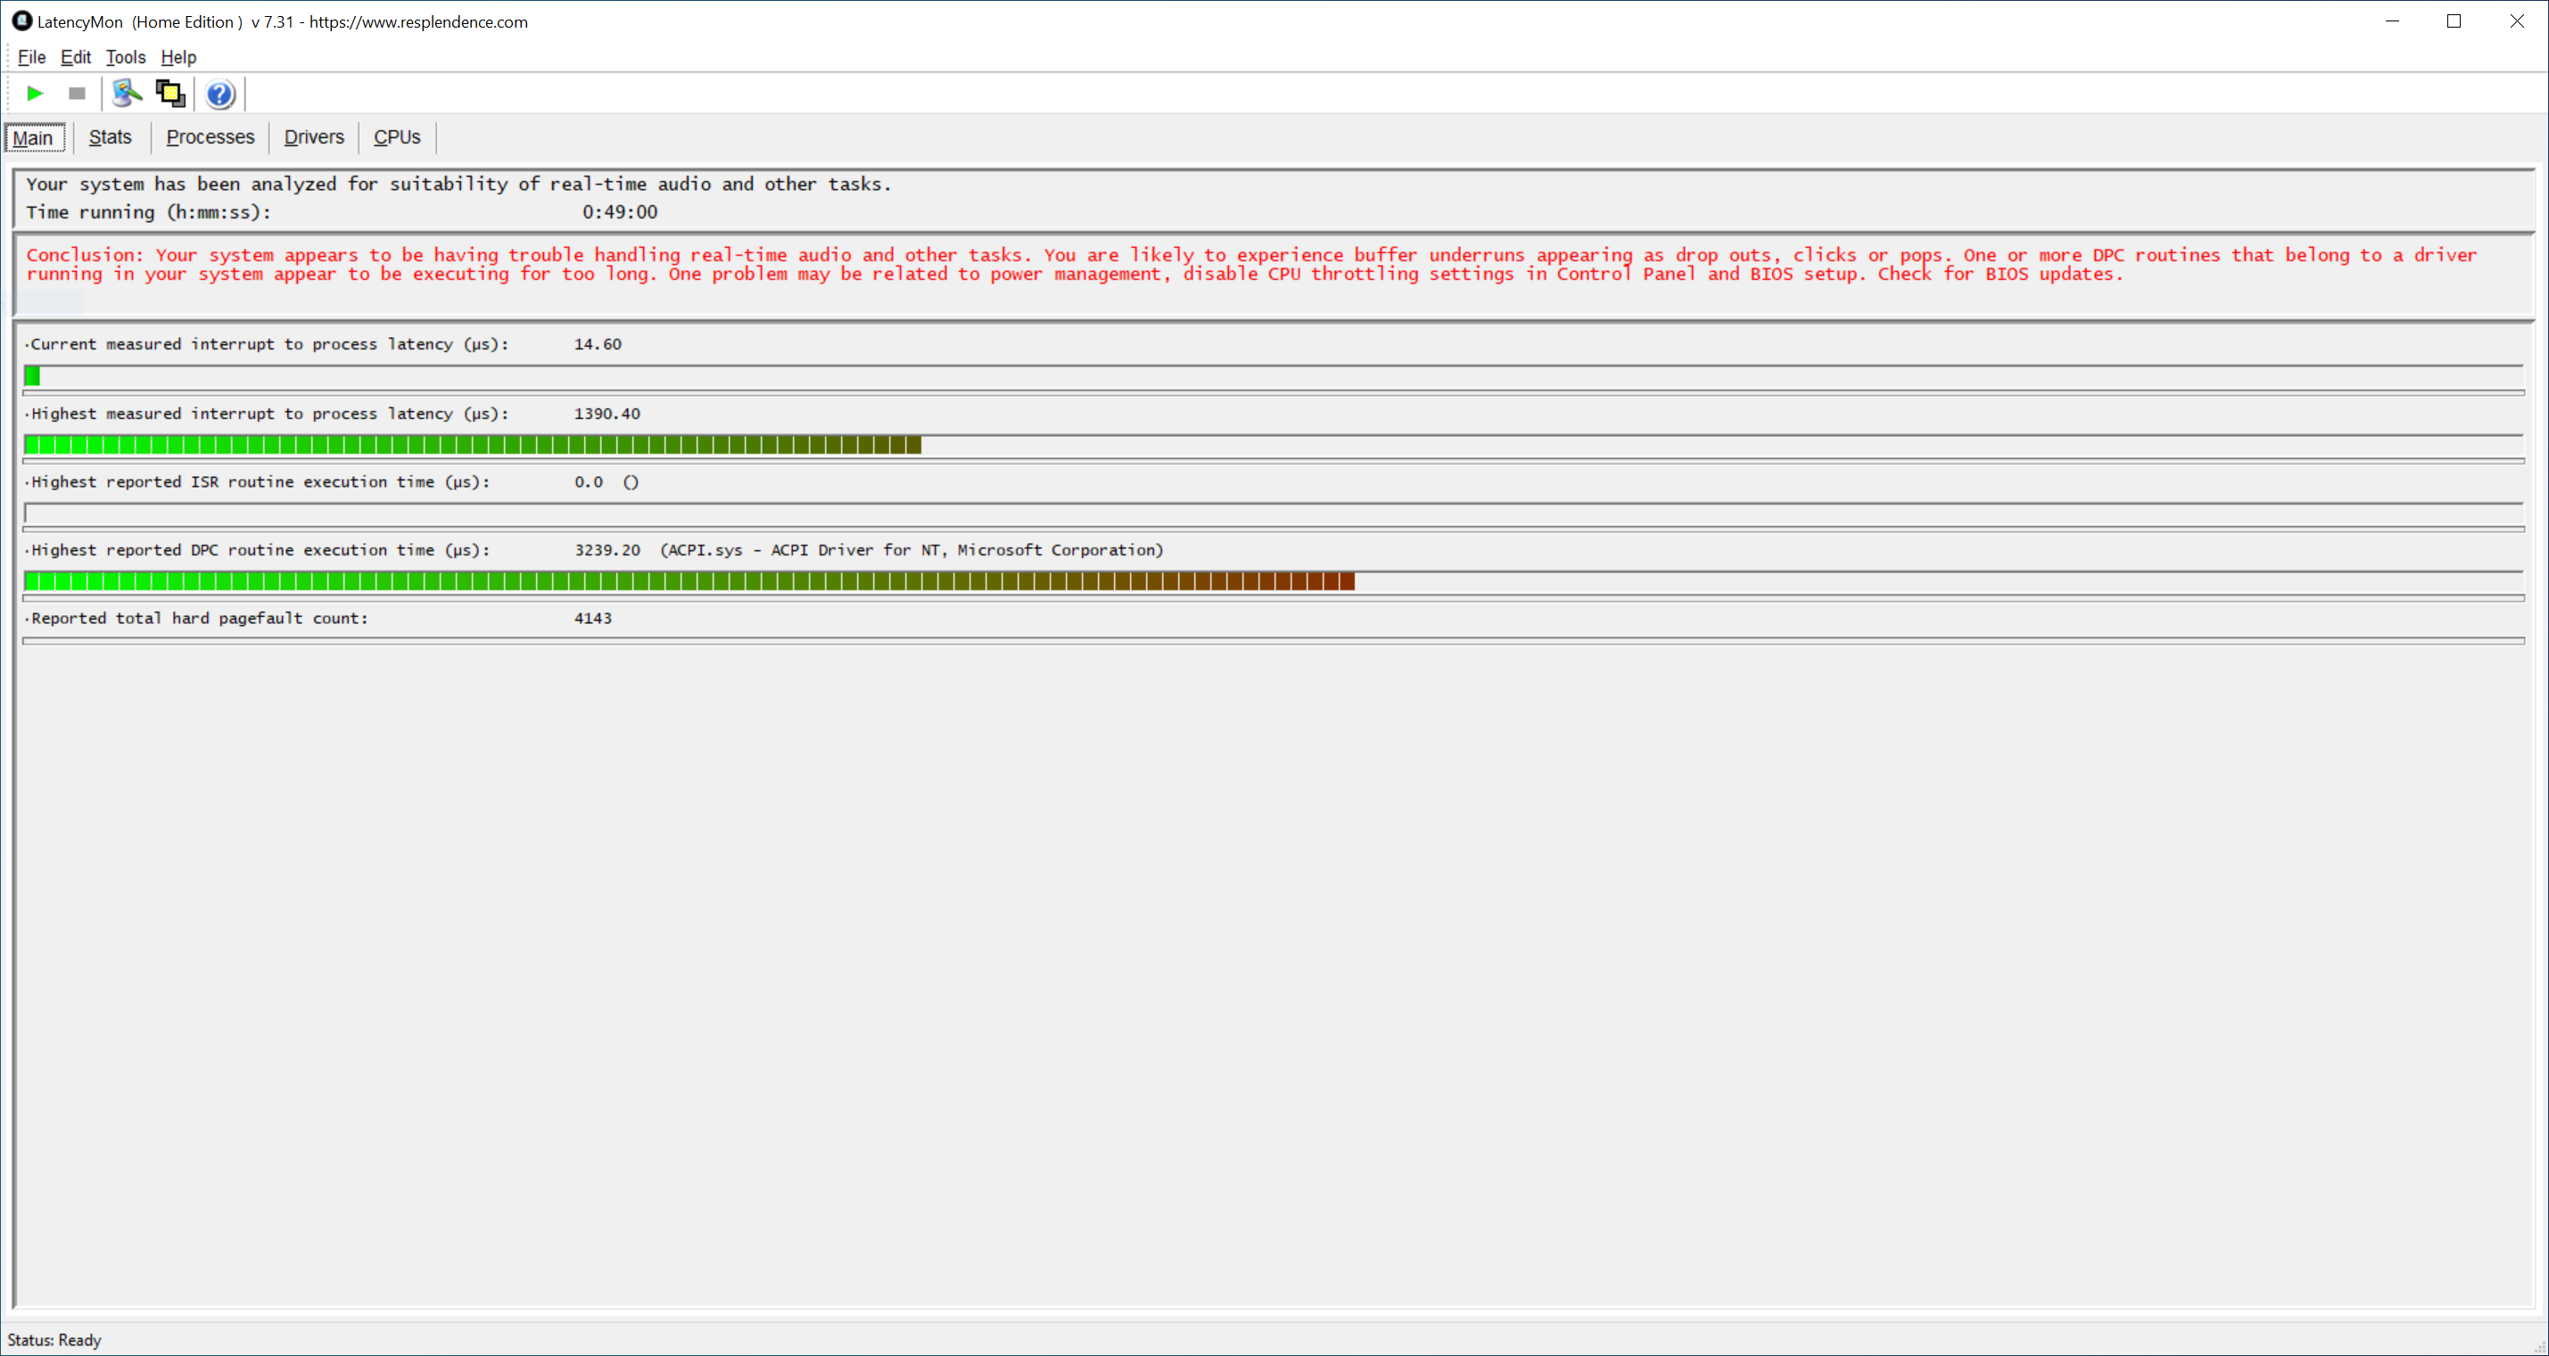Click the empty ISR execution time meter
The image size is (2549, 1356).
[x=1274, y=514]
